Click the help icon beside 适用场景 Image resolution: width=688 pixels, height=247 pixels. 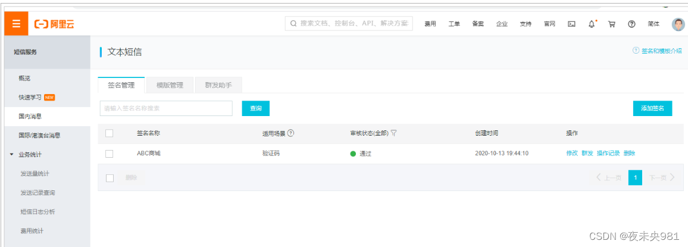pyautogui.click(x=290, y=133)
